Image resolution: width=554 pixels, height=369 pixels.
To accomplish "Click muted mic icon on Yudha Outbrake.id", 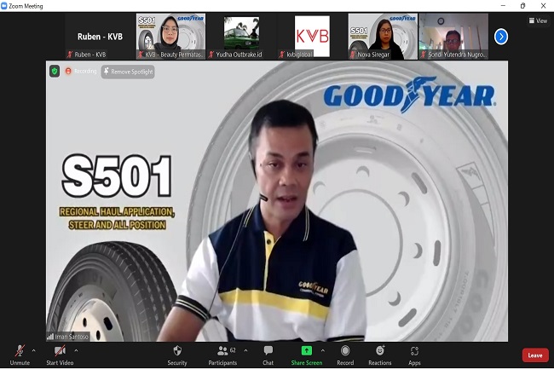I will click(x=211, y=55).
